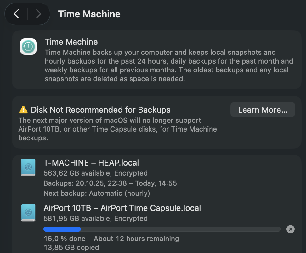
Task: Click the yellow warning triangle icon
Action: (23, 110)
